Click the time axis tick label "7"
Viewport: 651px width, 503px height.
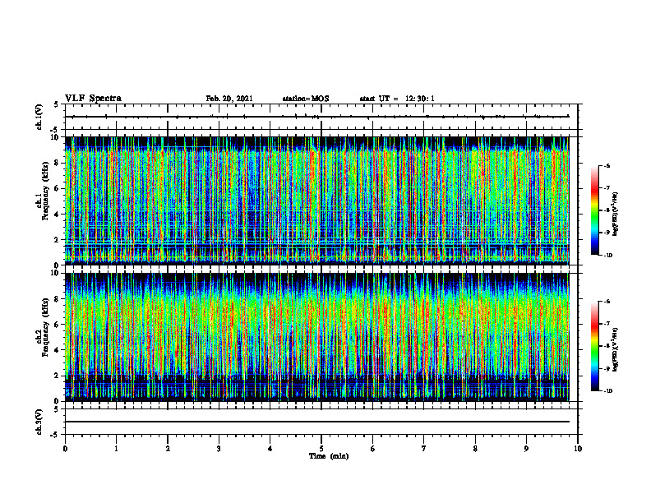pyautogui.click(x=424, y=449)
